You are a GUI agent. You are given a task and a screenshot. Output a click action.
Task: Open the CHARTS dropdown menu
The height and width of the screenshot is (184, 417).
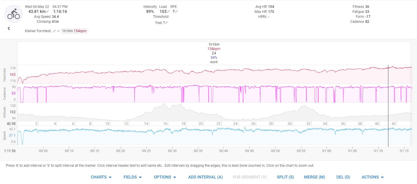click(101, 177)
